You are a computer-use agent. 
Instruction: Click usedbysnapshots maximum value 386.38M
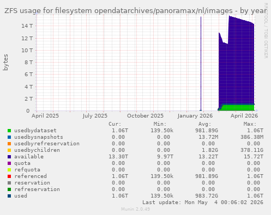(x=252, y=137)
